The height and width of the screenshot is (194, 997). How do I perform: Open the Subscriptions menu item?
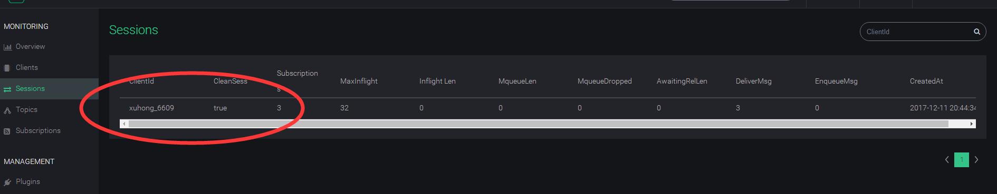(x=38, y=130)
